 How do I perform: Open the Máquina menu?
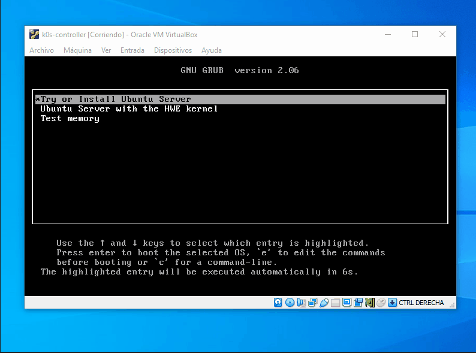tap(77, 50)
